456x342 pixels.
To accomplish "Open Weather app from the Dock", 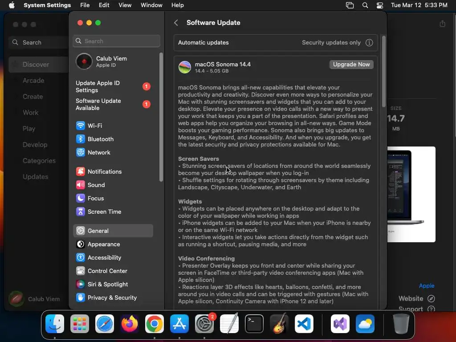I will point(365,324).
